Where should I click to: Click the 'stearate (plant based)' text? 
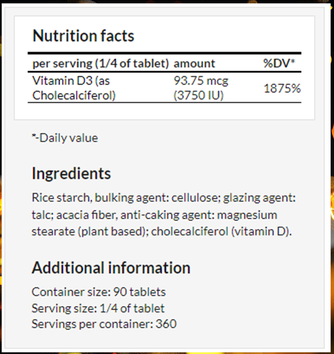coord(89,232)
